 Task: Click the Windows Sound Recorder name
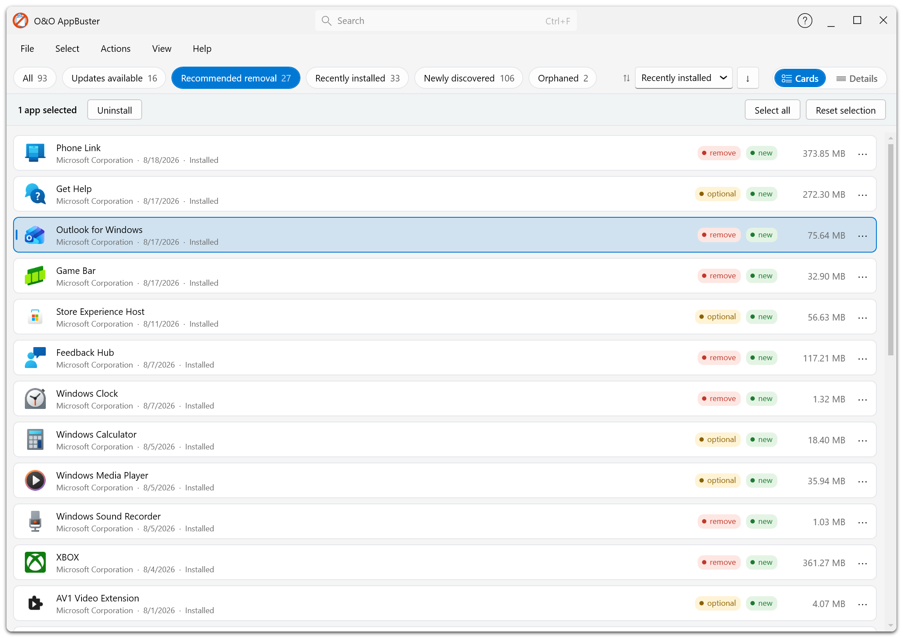(x=108, y=516)
